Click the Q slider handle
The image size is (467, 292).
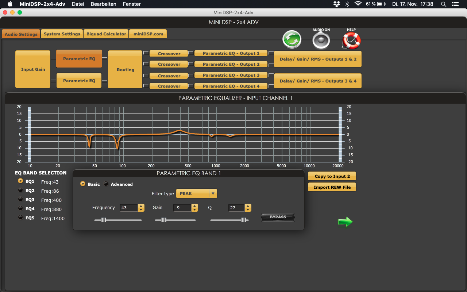click(244, 220)
